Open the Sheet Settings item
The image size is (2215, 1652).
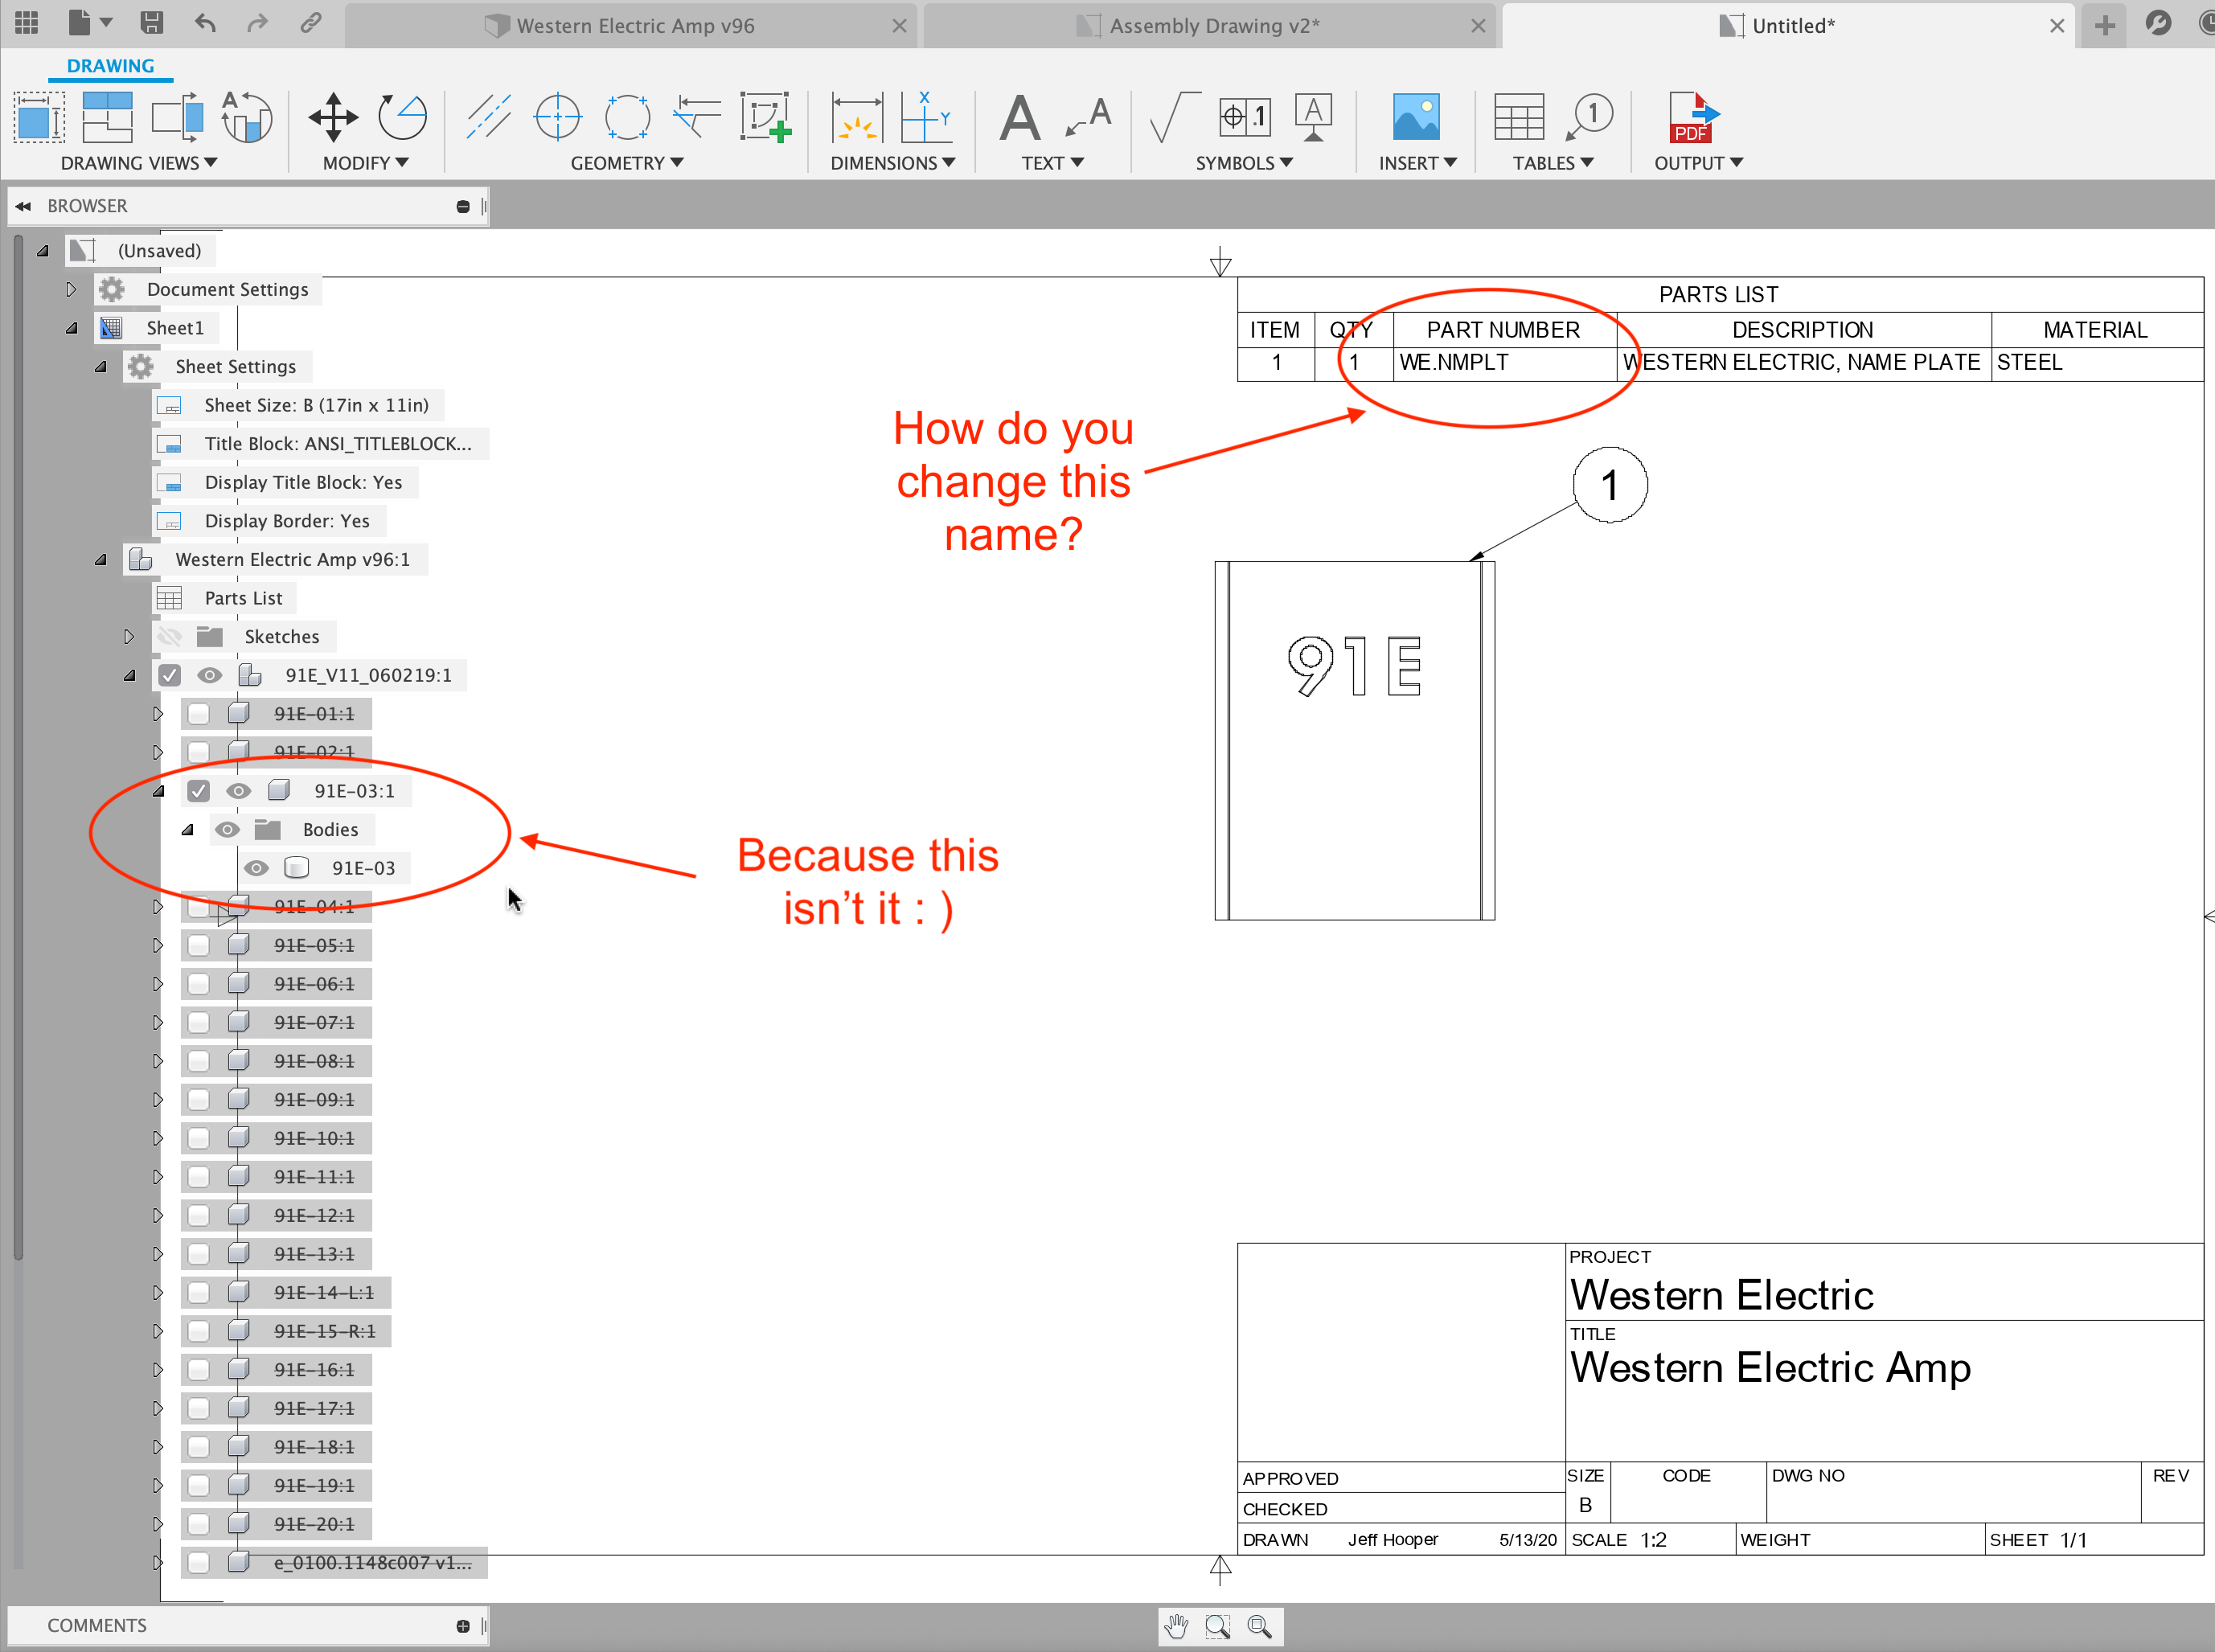tap(236, 366)
